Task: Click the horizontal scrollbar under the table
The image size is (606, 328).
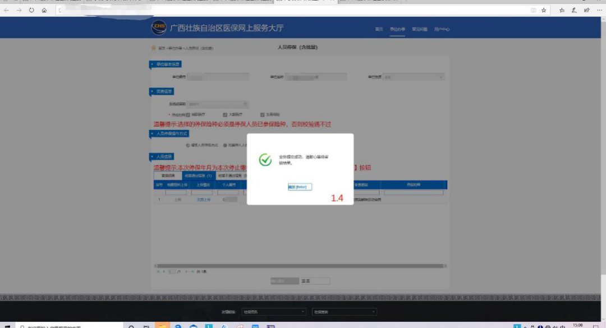Action: pos(300,266)
